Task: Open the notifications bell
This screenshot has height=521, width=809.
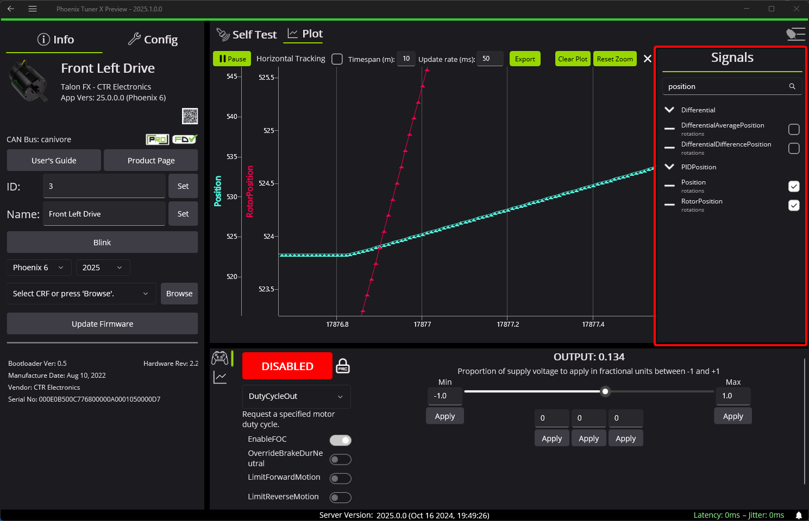Action: [x=799, y=515]
